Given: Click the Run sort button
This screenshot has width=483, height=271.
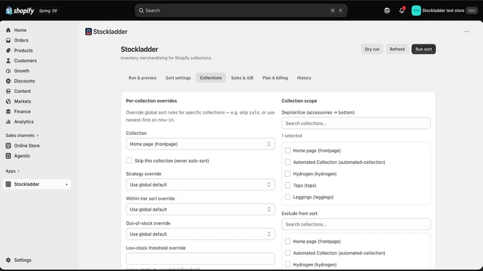Looking at the screenshot, I should point(424,49).
